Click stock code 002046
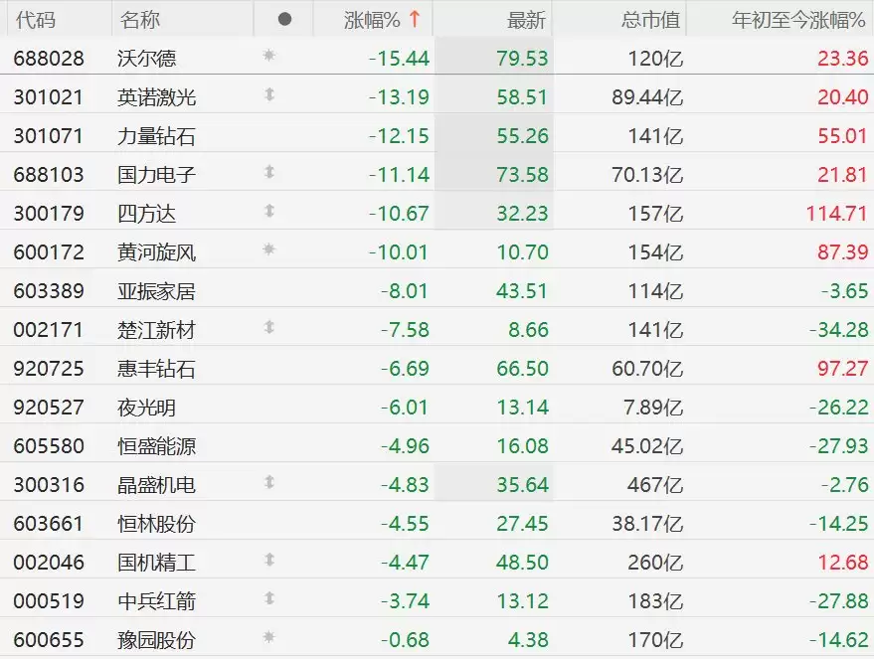Viewport: 874px width, 659px height. [x=49, y=562]
